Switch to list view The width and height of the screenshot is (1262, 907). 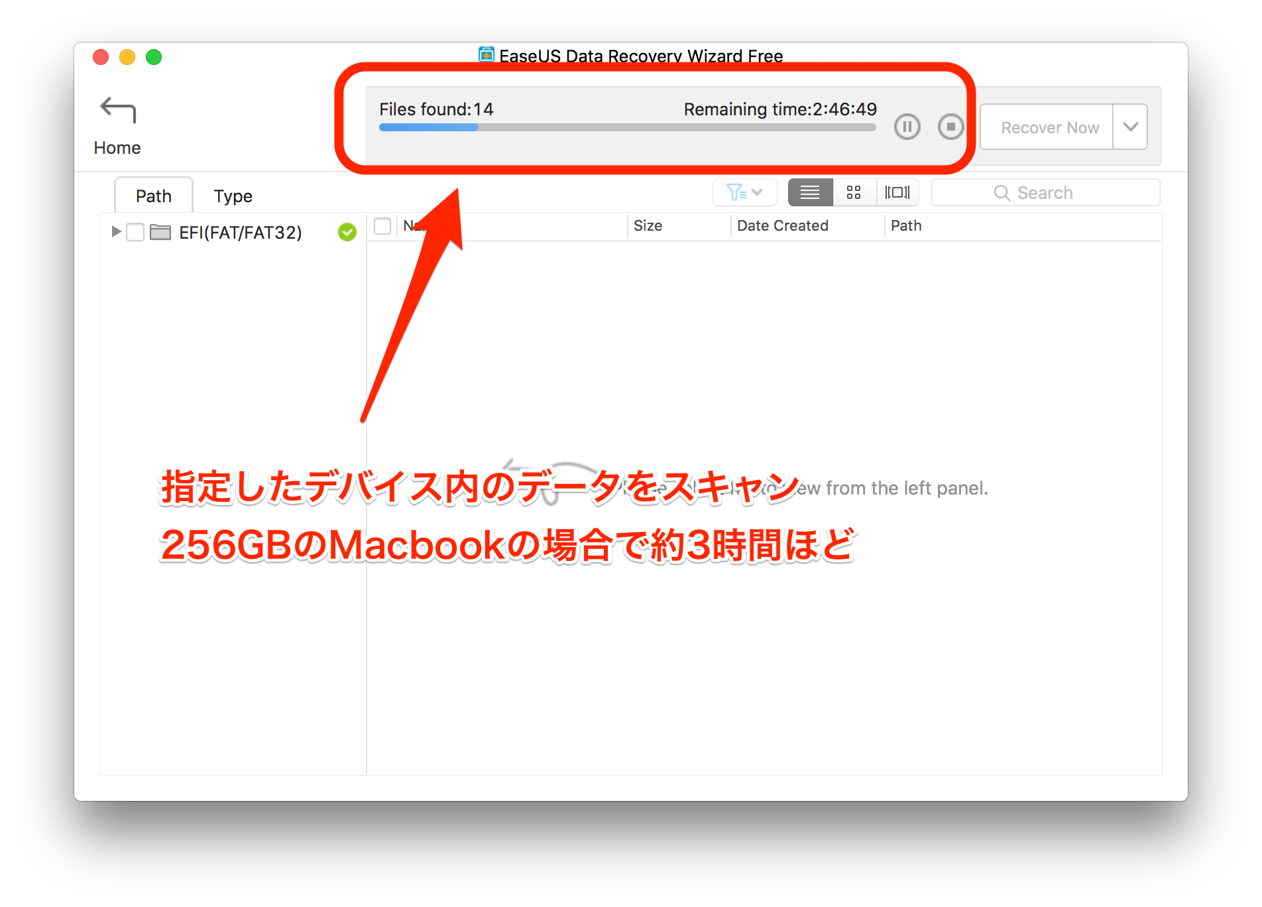coord(810,193)
